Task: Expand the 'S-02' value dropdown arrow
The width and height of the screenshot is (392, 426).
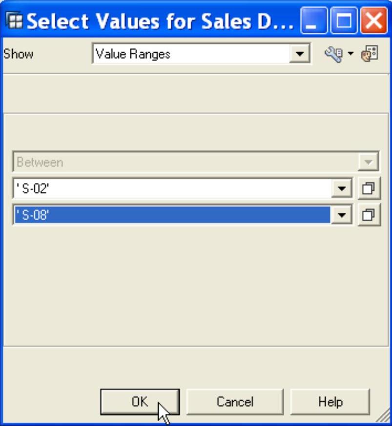Action: coord(342,189)
